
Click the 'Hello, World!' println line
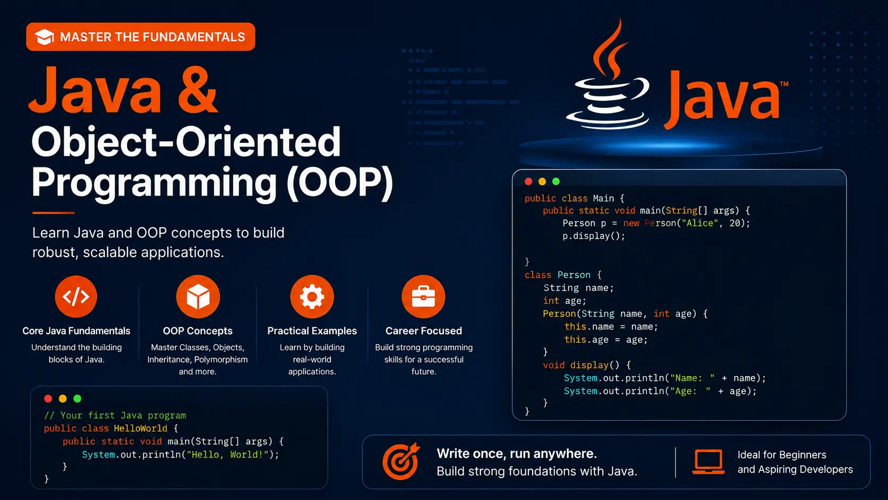coord(181,455)
